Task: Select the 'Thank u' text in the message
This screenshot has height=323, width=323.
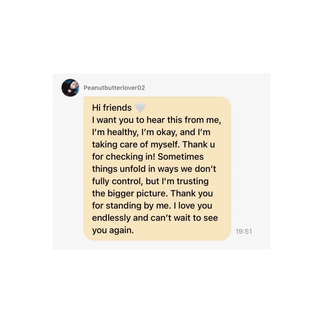Action: point(199,144)
